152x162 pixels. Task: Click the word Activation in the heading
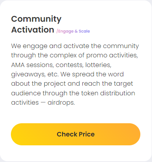coord(33,30)
